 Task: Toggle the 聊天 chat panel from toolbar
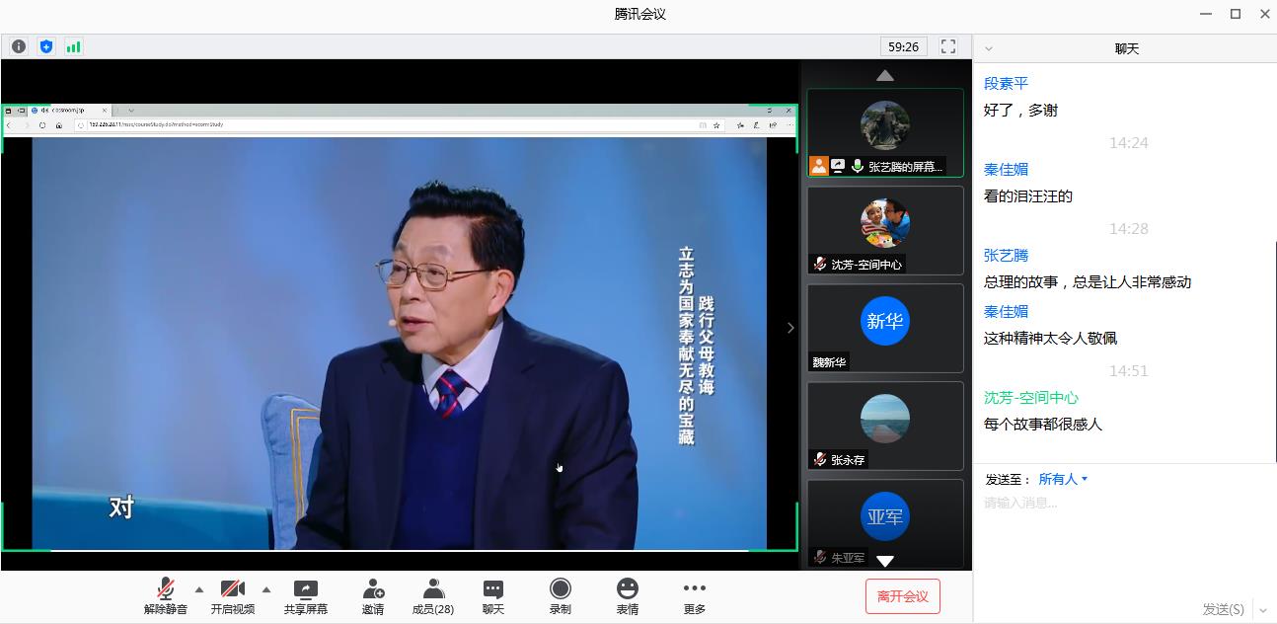(493, 596)
